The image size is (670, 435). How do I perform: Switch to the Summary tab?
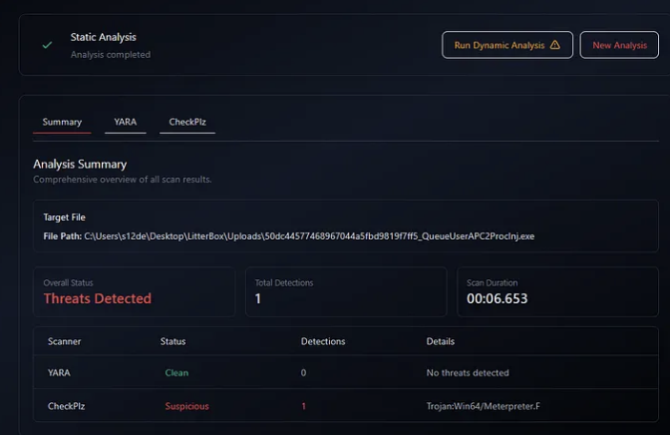coord(62,122)
